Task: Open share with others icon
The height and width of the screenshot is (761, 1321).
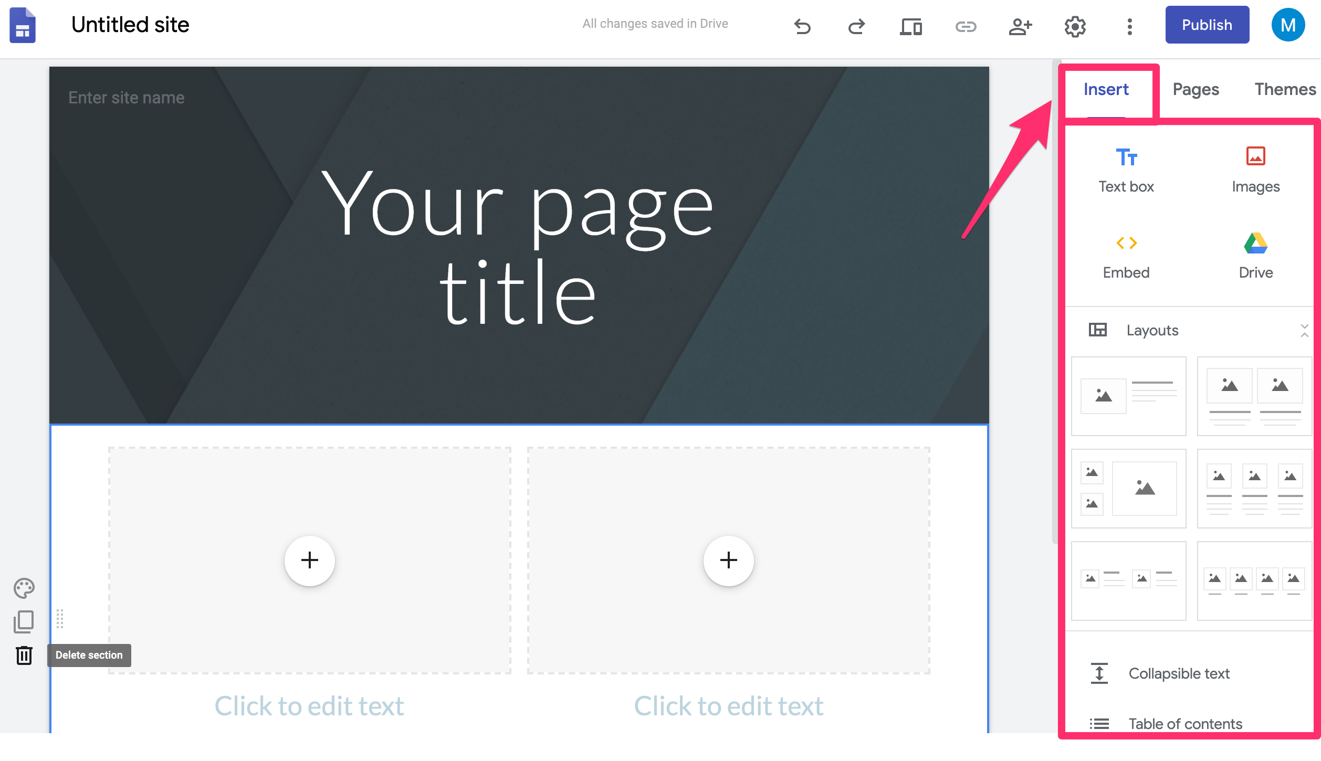Action: click(x=1020, y=26)
